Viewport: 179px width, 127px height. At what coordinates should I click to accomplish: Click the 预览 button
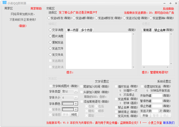point(74,115)
